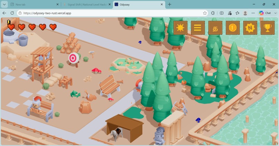Switch to the Signal Shift tab
The width and height of the screenshot is (279, 146).
[87, 4]
